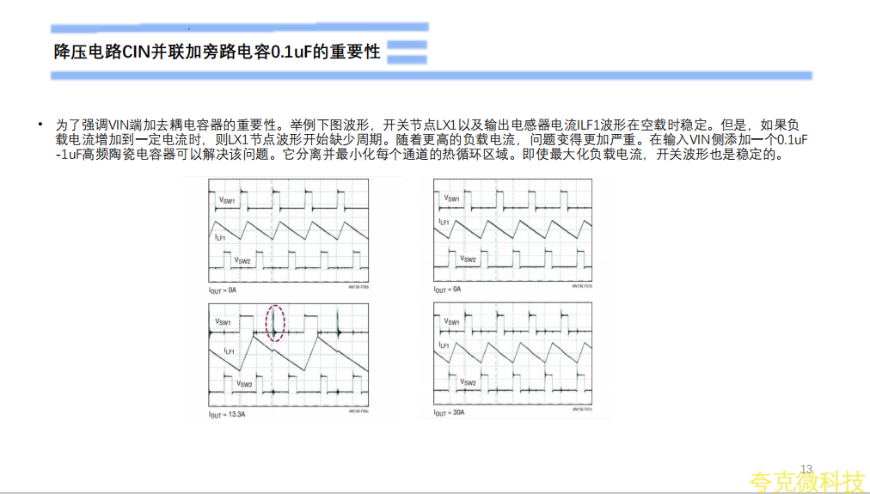Click the slide title about CIN bypass capacitor
Screen dimensions: 870x494
tap(217, 52)
